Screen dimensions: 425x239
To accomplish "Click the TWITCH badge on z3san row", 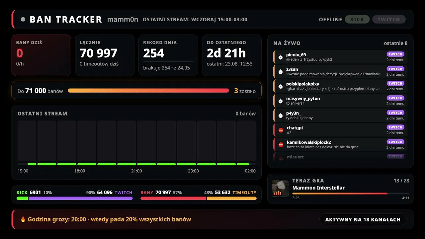I will [x=395, y=69].
